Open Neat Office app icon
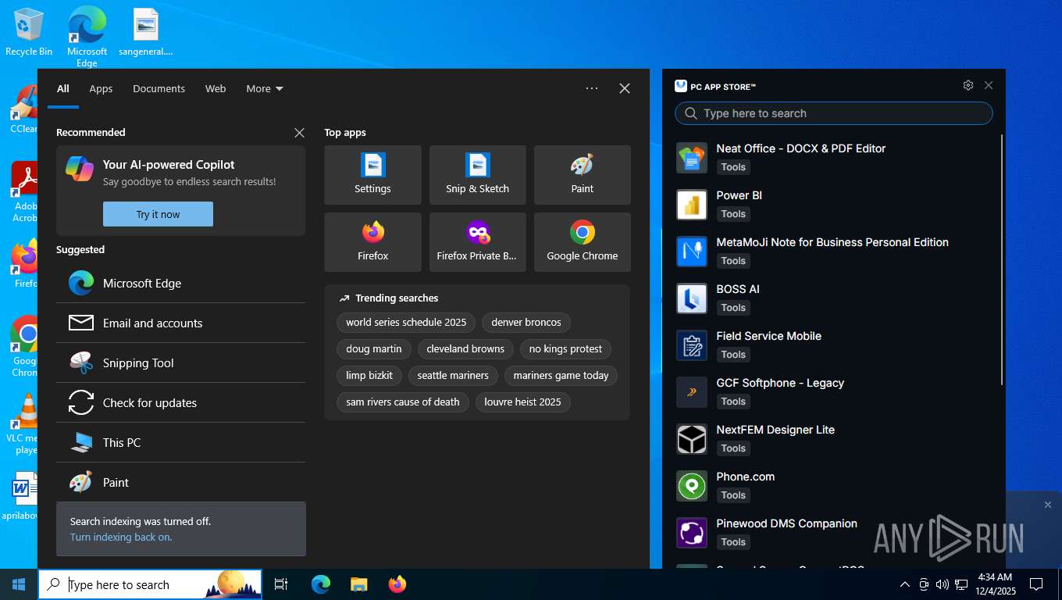 point(692,158)
